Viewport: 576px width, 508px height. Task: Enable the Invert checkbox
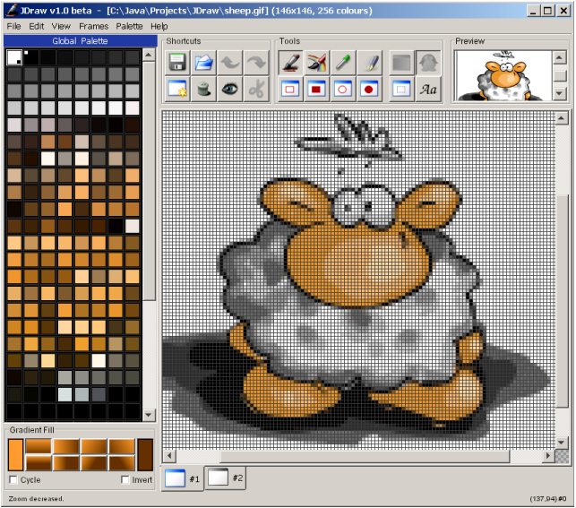(x=125, y=479)
